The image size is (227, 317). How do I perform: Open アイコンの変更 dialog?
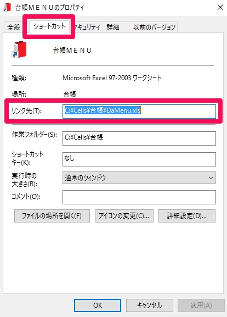point(124,216)
